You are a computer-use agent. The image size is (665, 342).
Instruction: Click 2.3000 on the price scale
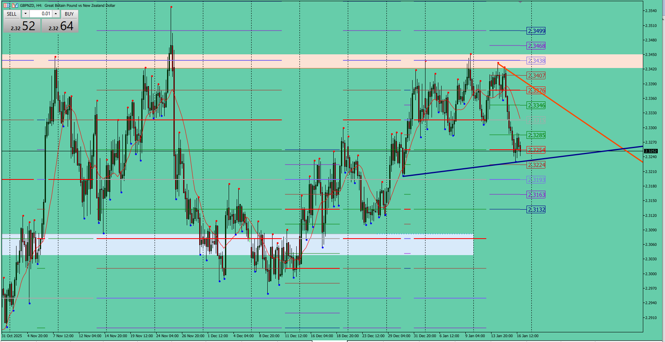pos(651,274)
